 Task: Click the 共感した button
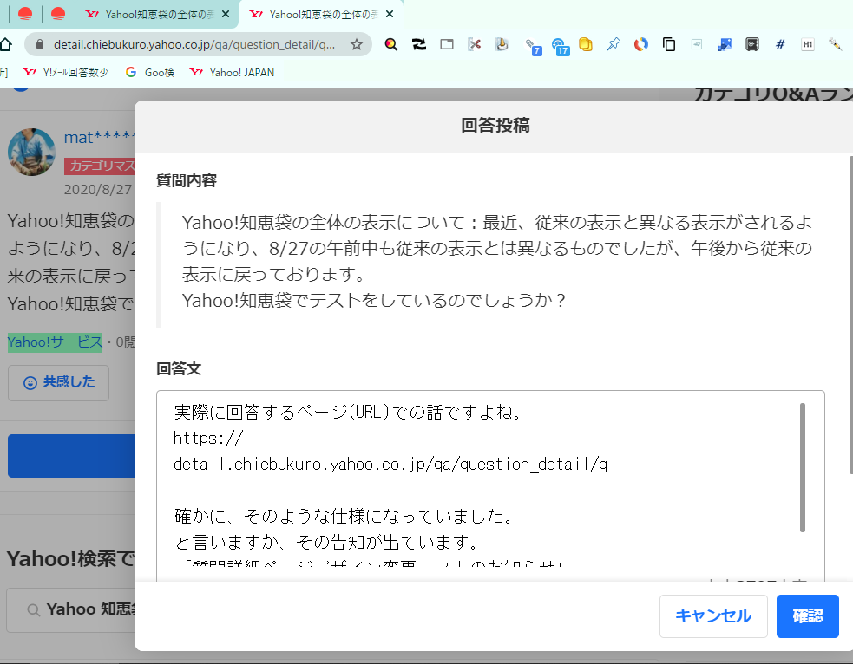pyautogui.click(x=59, y=383)
